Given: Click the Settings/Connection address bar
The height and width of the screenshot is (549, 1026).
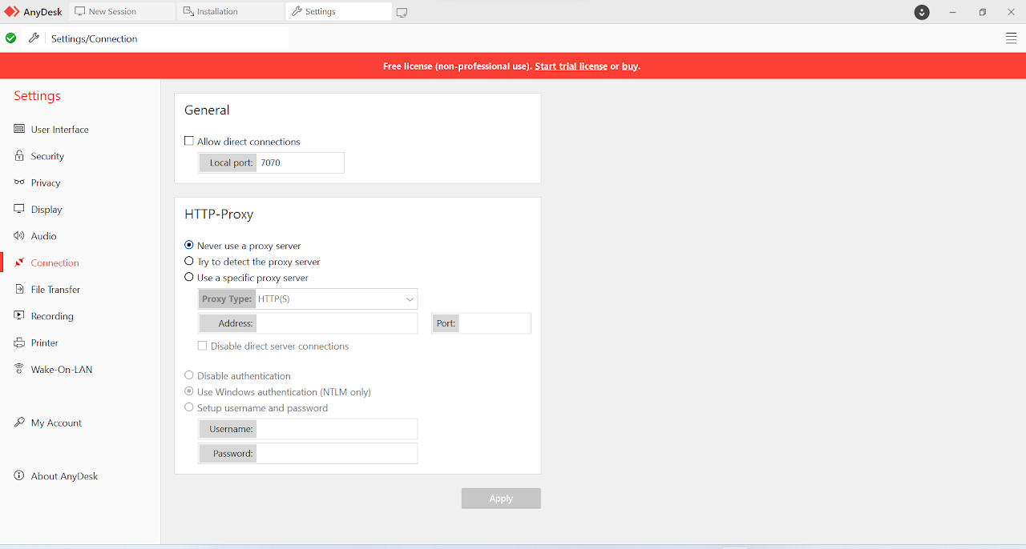Looking at the screenshot, I should tap(168, 38).
